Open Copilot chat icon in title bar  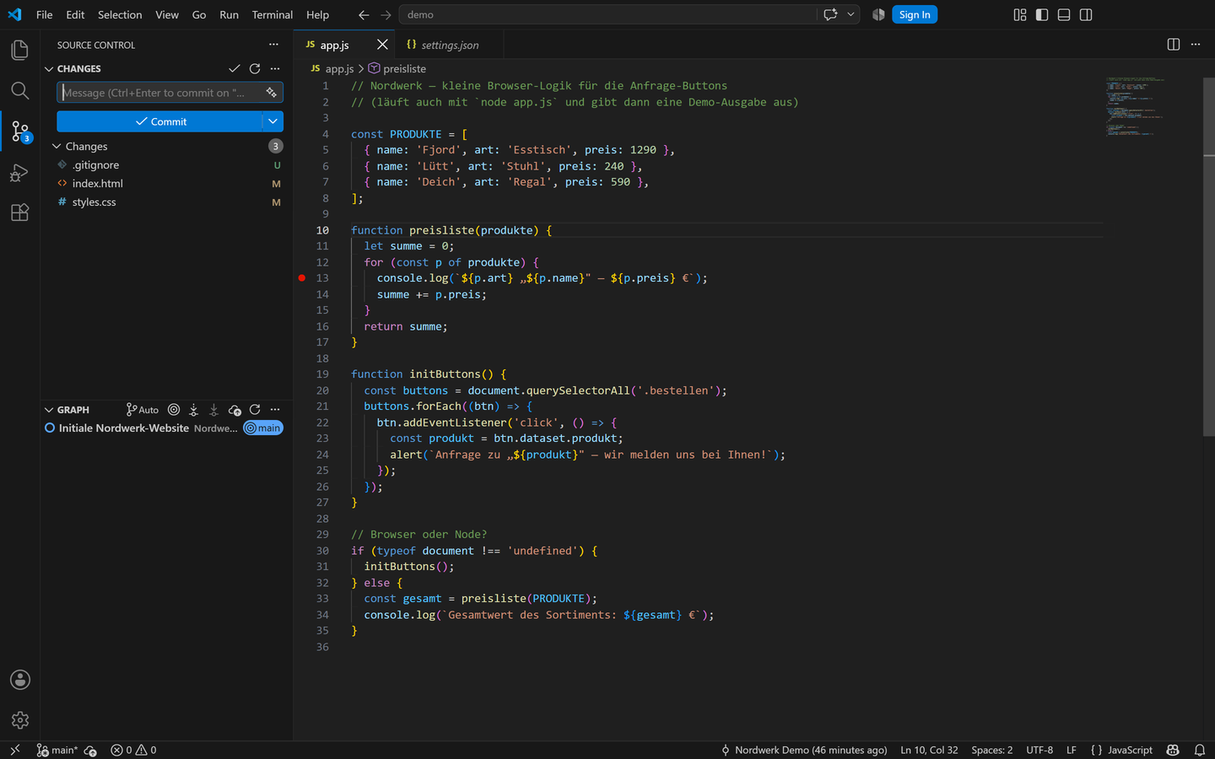coord(830,14)
